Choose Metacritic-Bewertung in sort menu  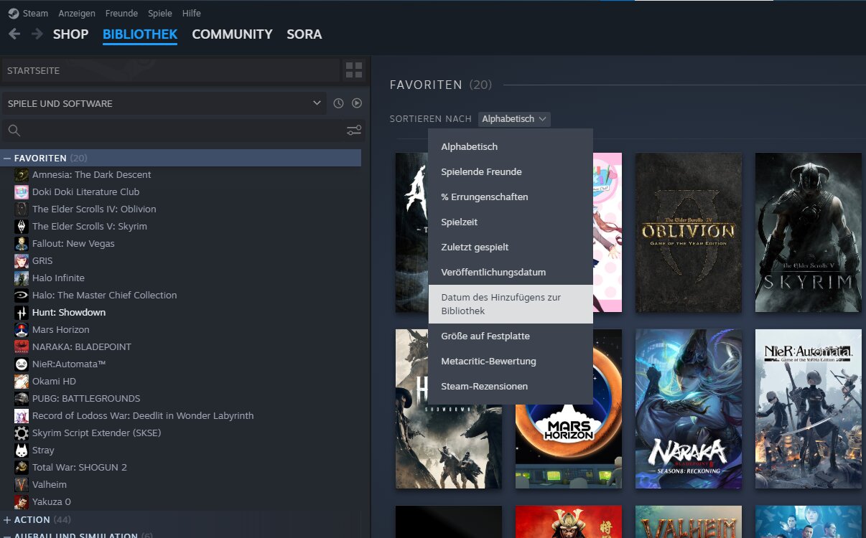coord(488,362)
